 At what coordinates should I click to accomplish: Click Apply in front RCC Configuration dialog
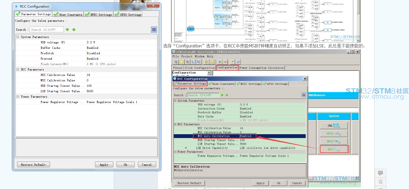pos(104,165)
